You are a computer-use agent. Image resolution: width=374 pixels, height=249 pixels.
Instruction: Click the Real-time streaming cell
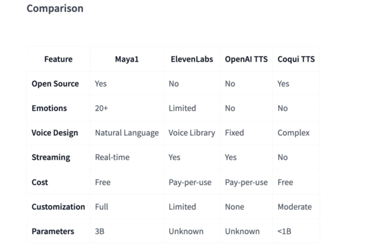point(112,157)
